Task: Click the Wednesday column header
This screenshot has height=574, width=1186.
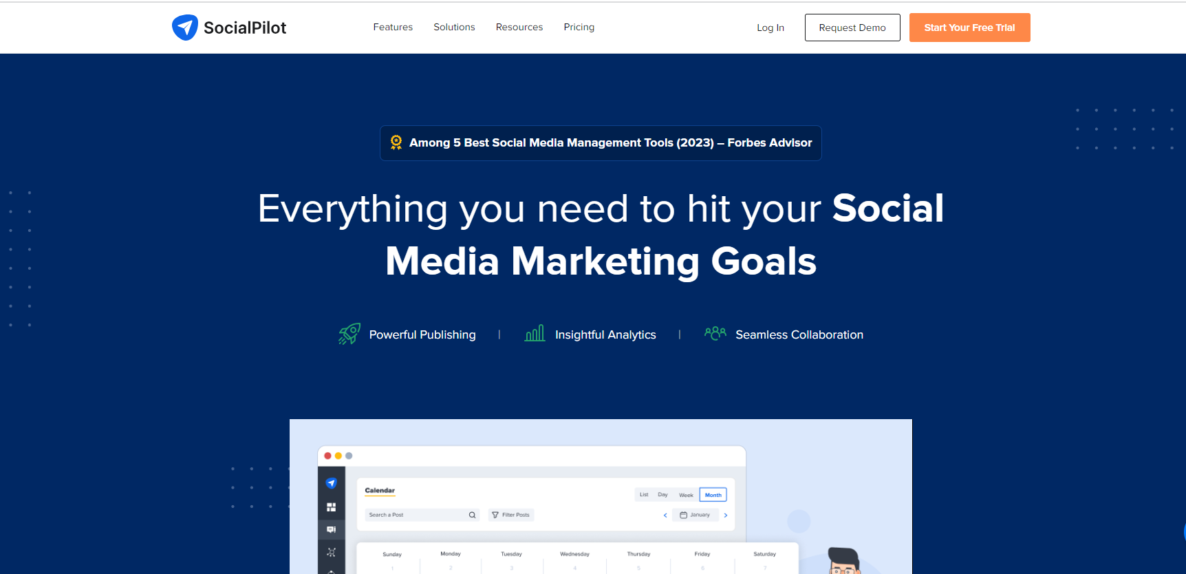Action: click(574, 553)
